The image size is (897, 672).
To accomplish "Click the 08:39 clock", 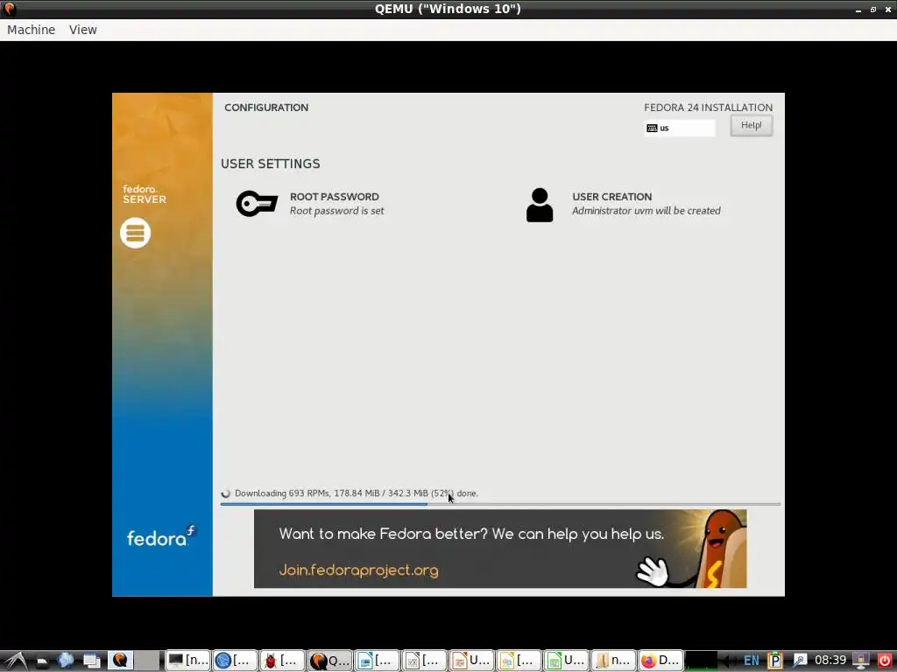I will tap(830, 661).
